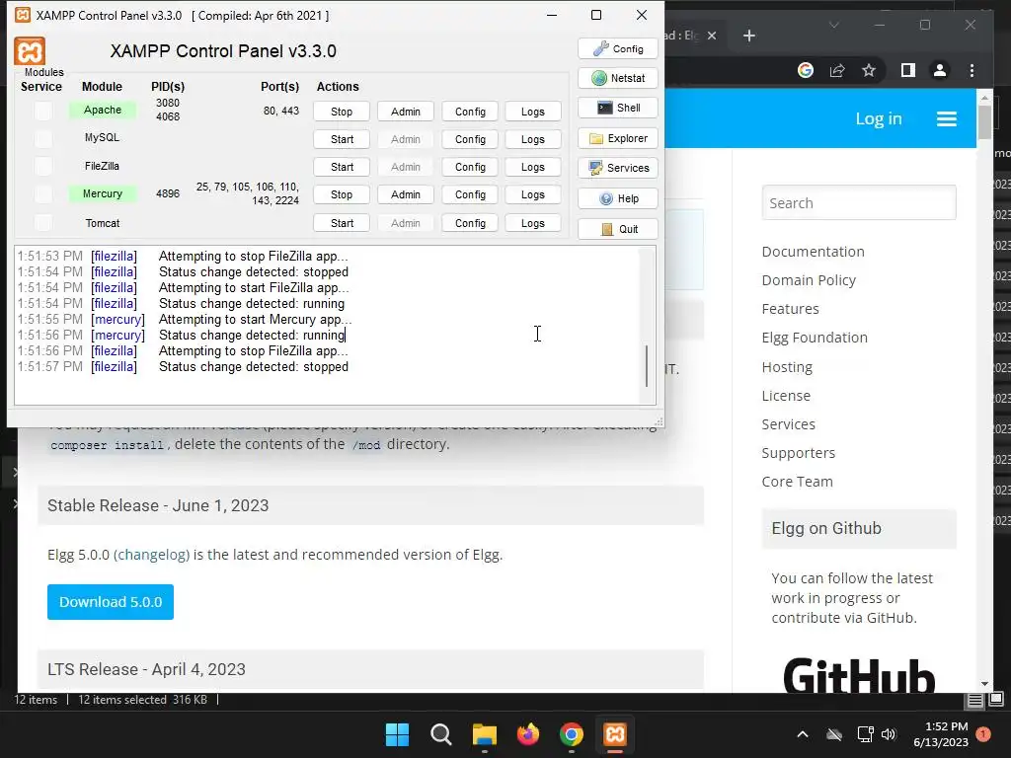
Task: Click XAMPP icon in taskbar
Action: tap(614, 734)
